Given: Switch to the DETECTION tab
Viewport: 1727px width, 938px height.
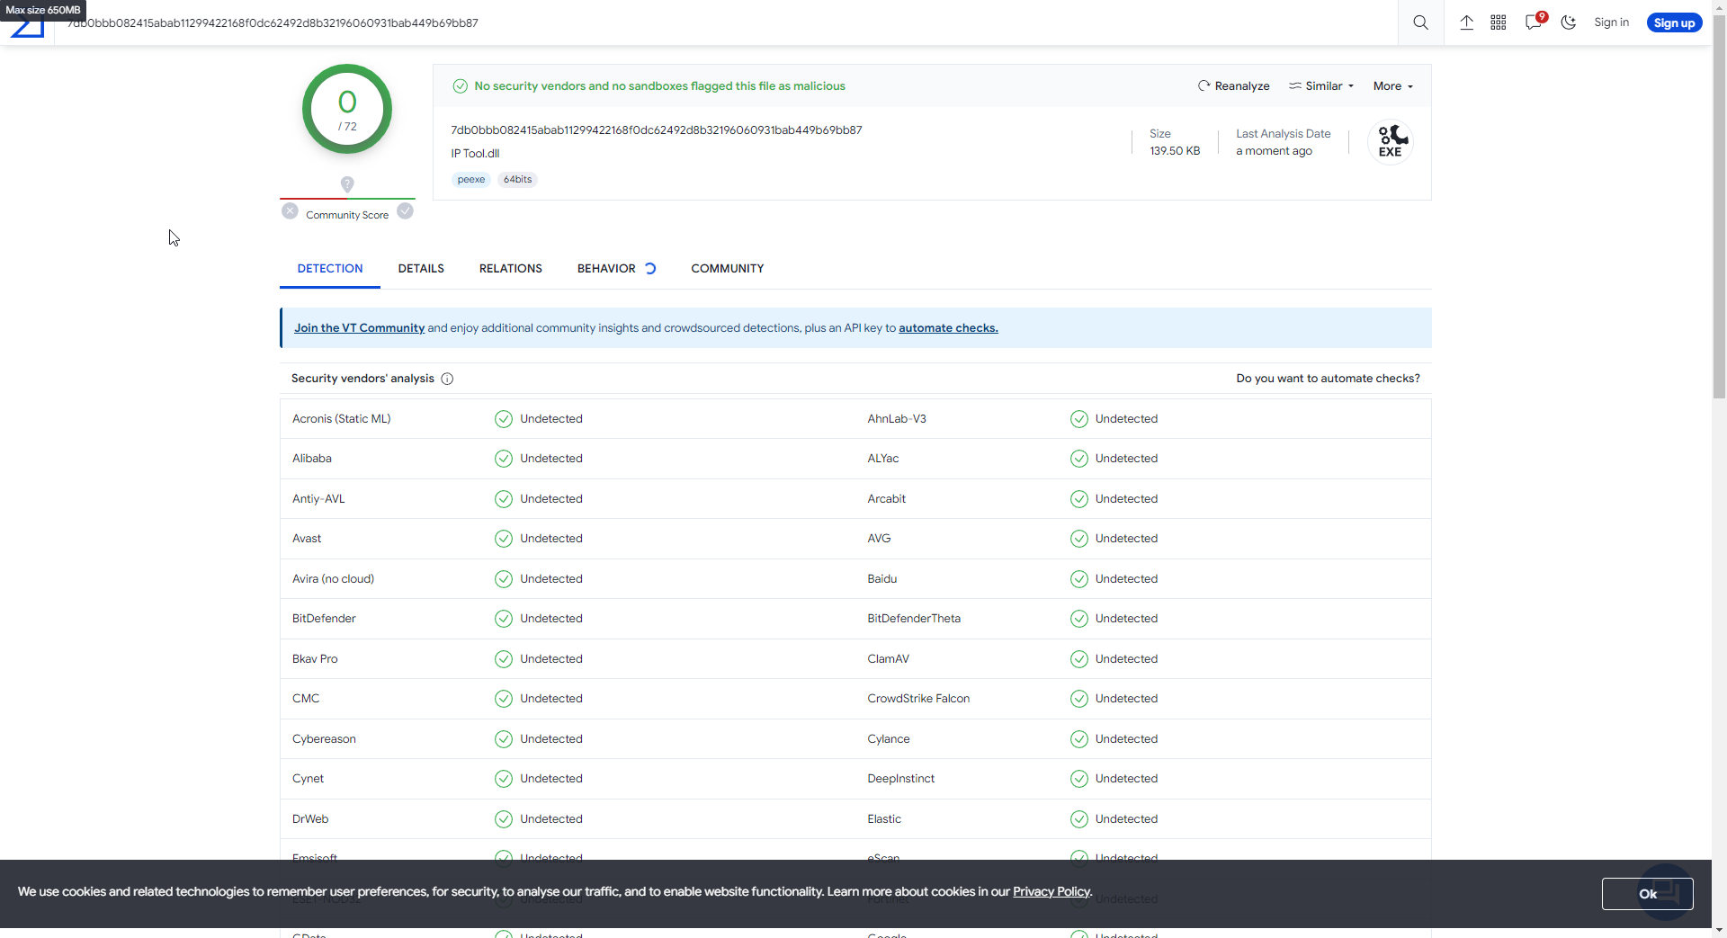Looking at the screenshot, I should click(330, 269).
